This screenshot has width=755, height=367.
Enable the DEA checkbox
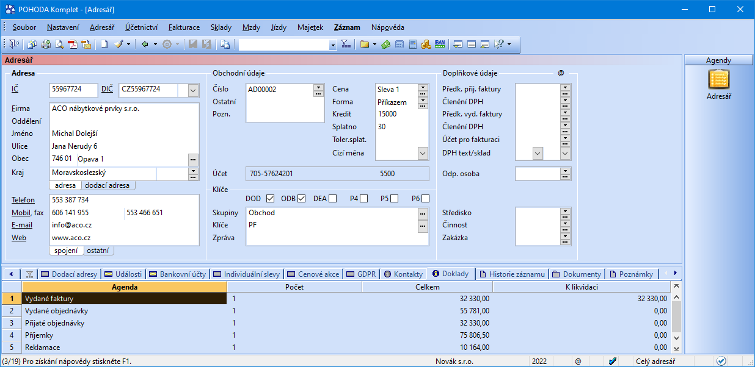point(332,198)
